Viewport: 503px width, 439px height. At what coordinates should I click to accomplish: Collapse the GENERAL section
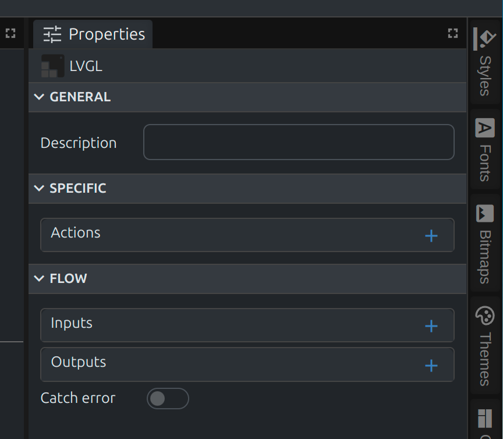pos(40,97)
